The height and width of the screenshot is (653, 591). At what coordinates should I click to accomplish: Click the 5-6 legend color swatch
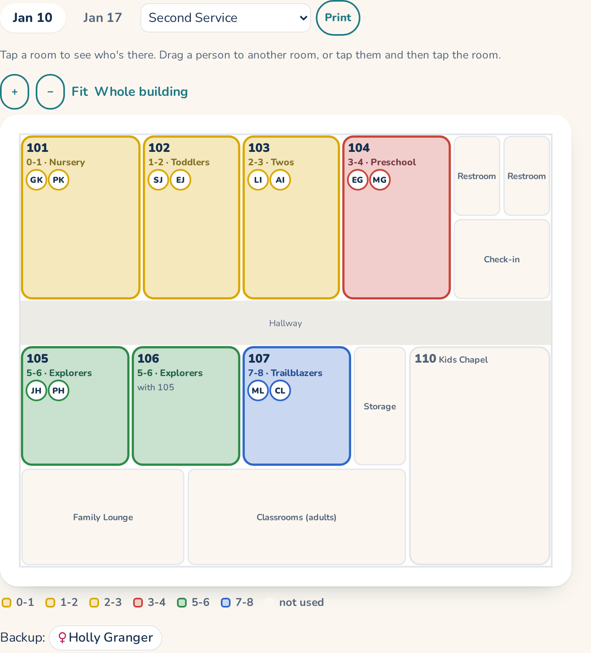(182, 603)
